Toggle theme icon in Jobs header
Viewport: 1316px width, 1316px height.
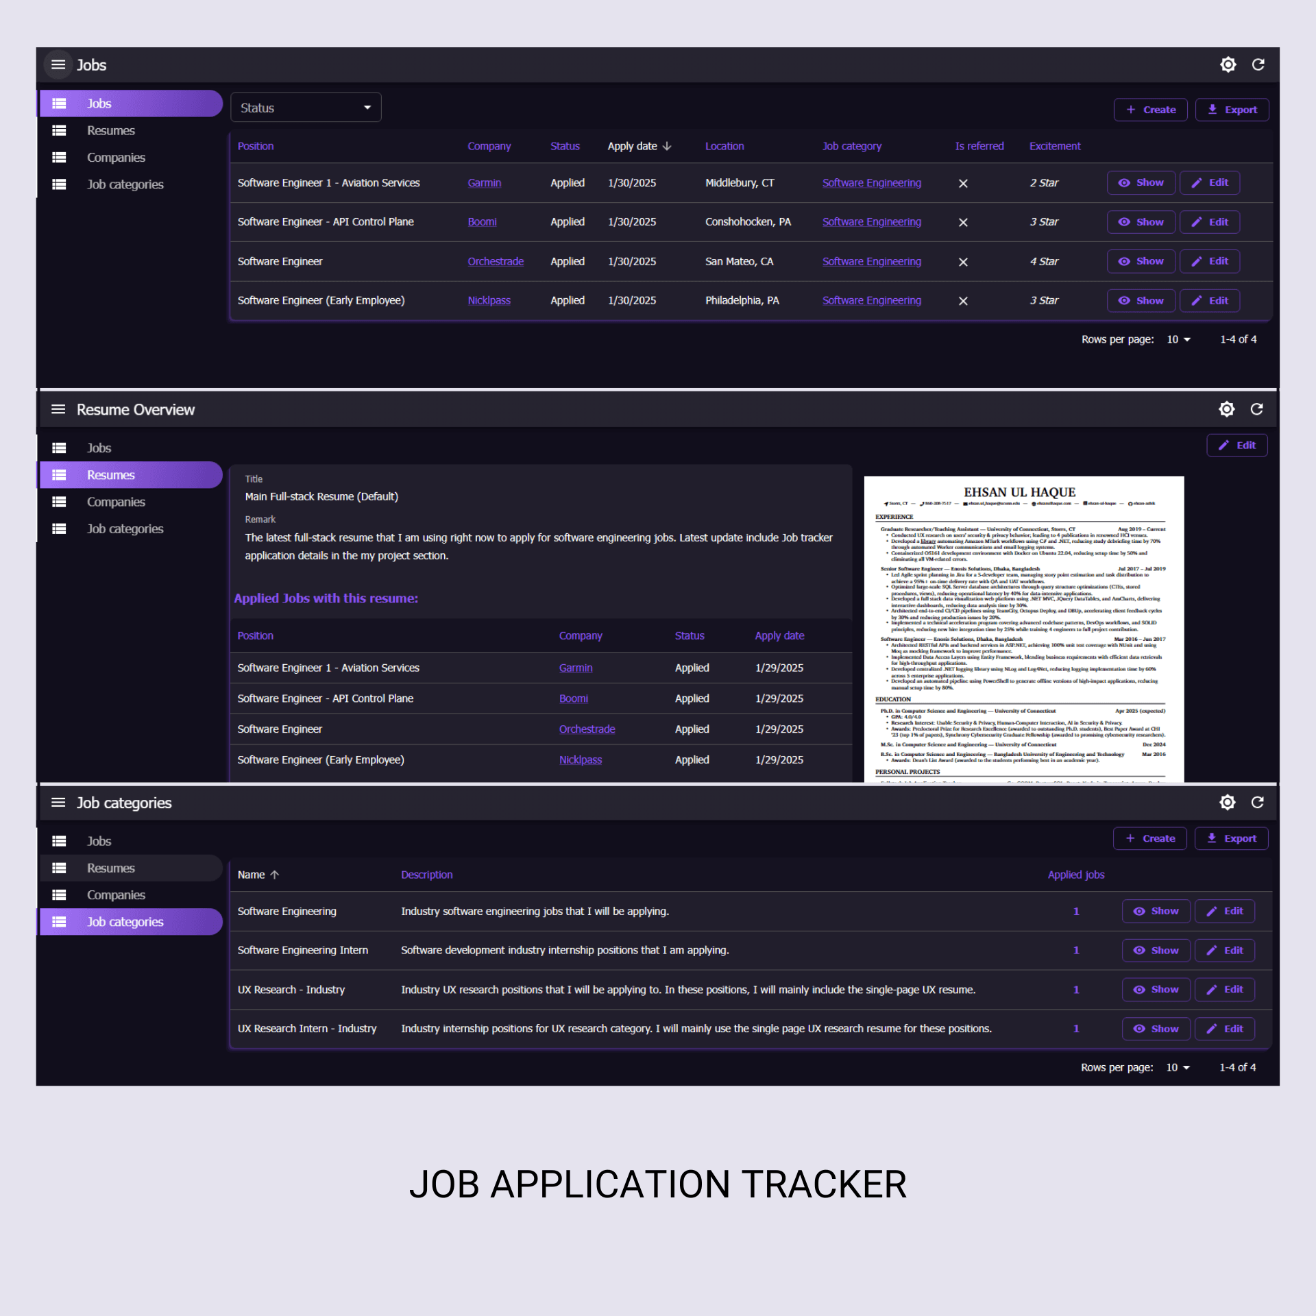1228,64
